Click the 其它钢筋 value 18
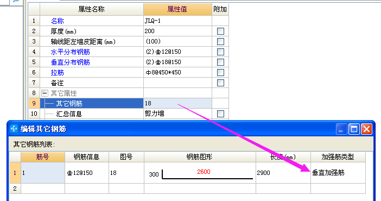This screenshot has width=381, height=201. (177, 103)
